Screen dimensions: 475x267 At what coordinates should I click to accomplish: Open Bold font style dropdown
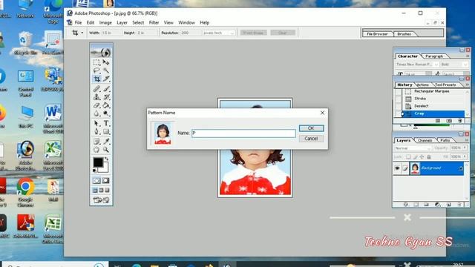click(x=465, y=65)
